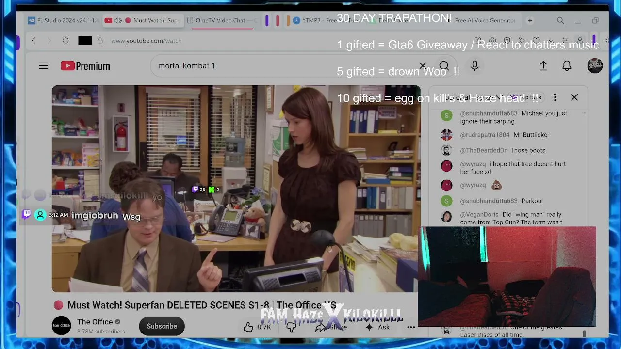Image resolution: width=621 pixels, height=349 pixels.
Task: Click @wyrazq avatar beside 'i hope that tree'
Action: click(446, 166)
